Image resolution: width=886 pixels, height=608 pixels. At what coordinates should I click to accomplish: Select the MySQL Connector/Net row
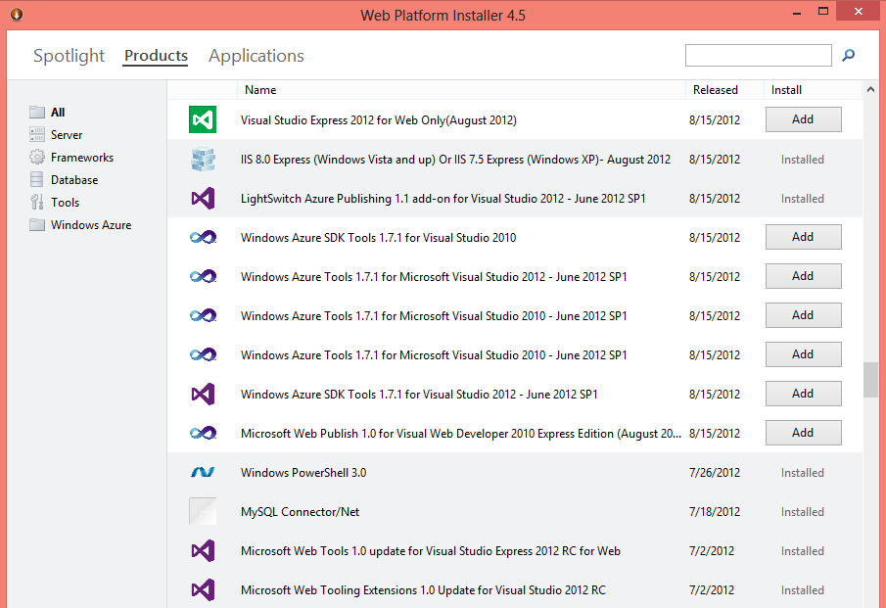pyautogui.click(x=515, y=511)
